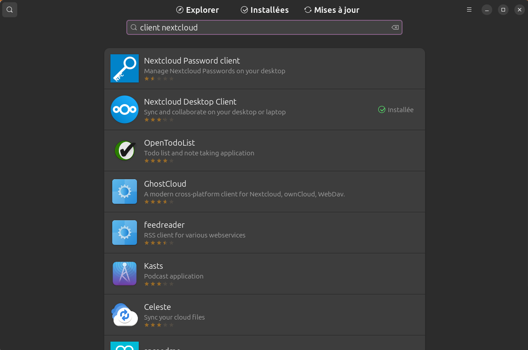Image resolution: width=528 pixels, height=350 pixels.
Task: Click 'RSS client for various webservices' text
Action: click(195, 235)
